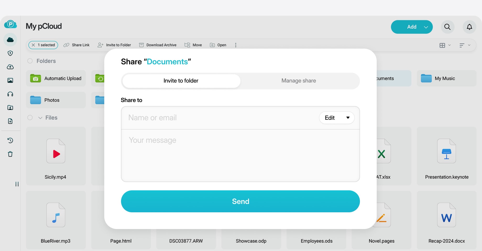Clear the 1 selected chip
This screenshot has width=482, height=251.
[x=34, y=45]
